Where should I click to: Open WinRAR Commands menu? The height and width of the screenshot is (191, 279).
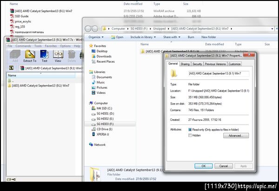(x=23, y=46)
